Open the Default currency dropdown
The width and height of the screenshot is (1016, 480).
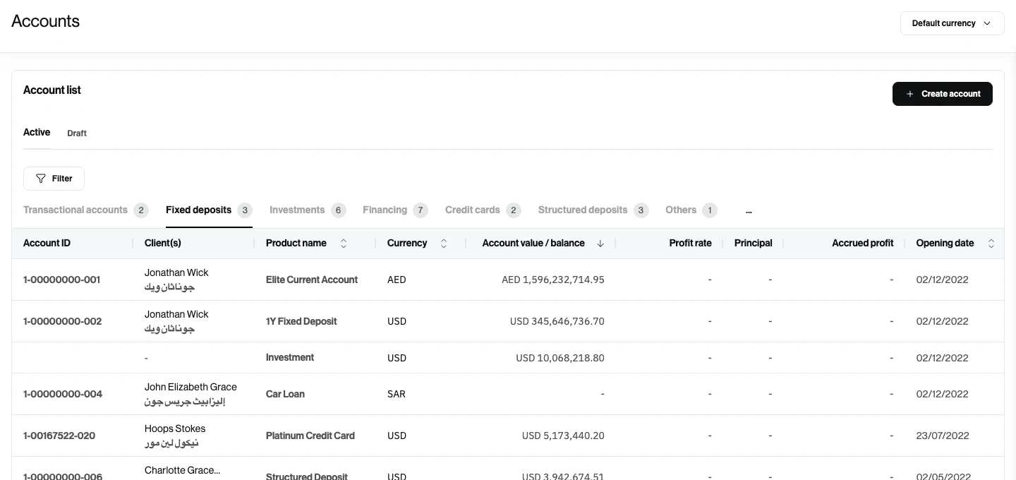[952, 23]
